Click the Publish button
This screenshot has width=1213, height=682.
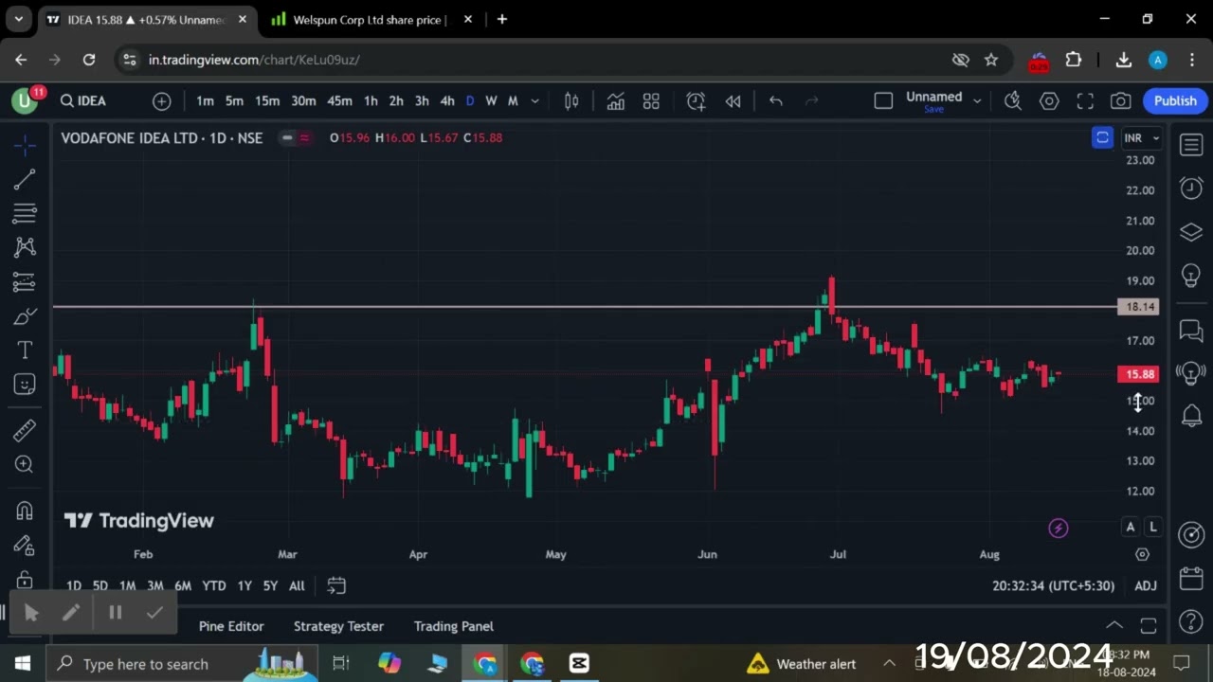pyautogui.click(x=1175, y=100)
